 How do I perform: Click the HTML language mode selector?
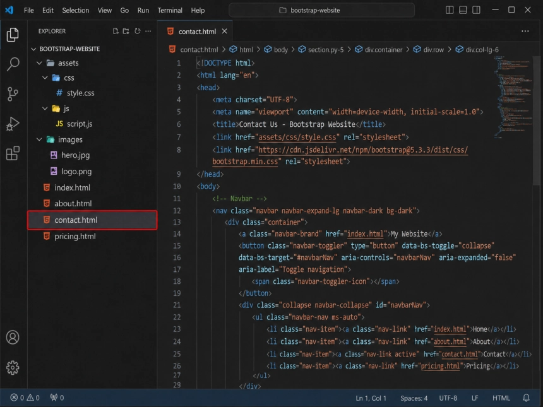[x=501, y=398]
